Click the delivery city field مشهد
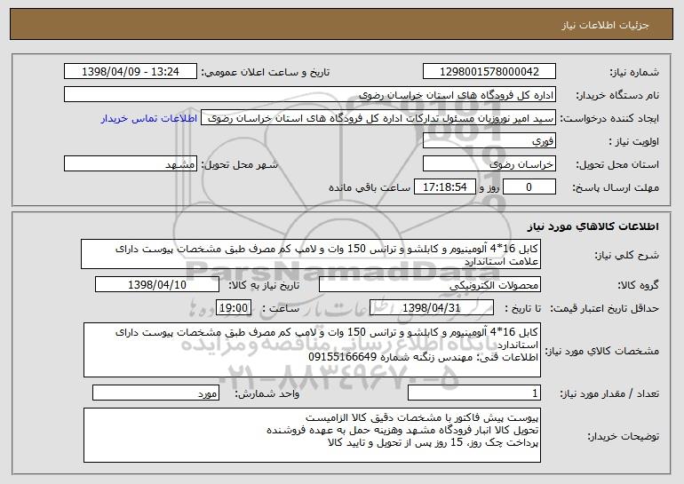The image size is (684, 484). pos(131,164)
